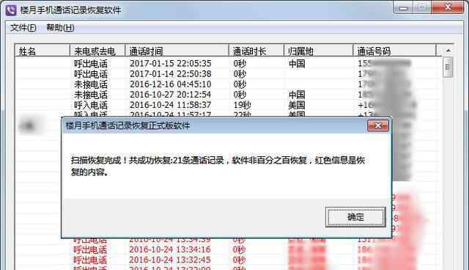Select the 2017-01-14 22:50:38 outgoing call row
This screenshot has height=270, width=469.
tap(228, 74)
